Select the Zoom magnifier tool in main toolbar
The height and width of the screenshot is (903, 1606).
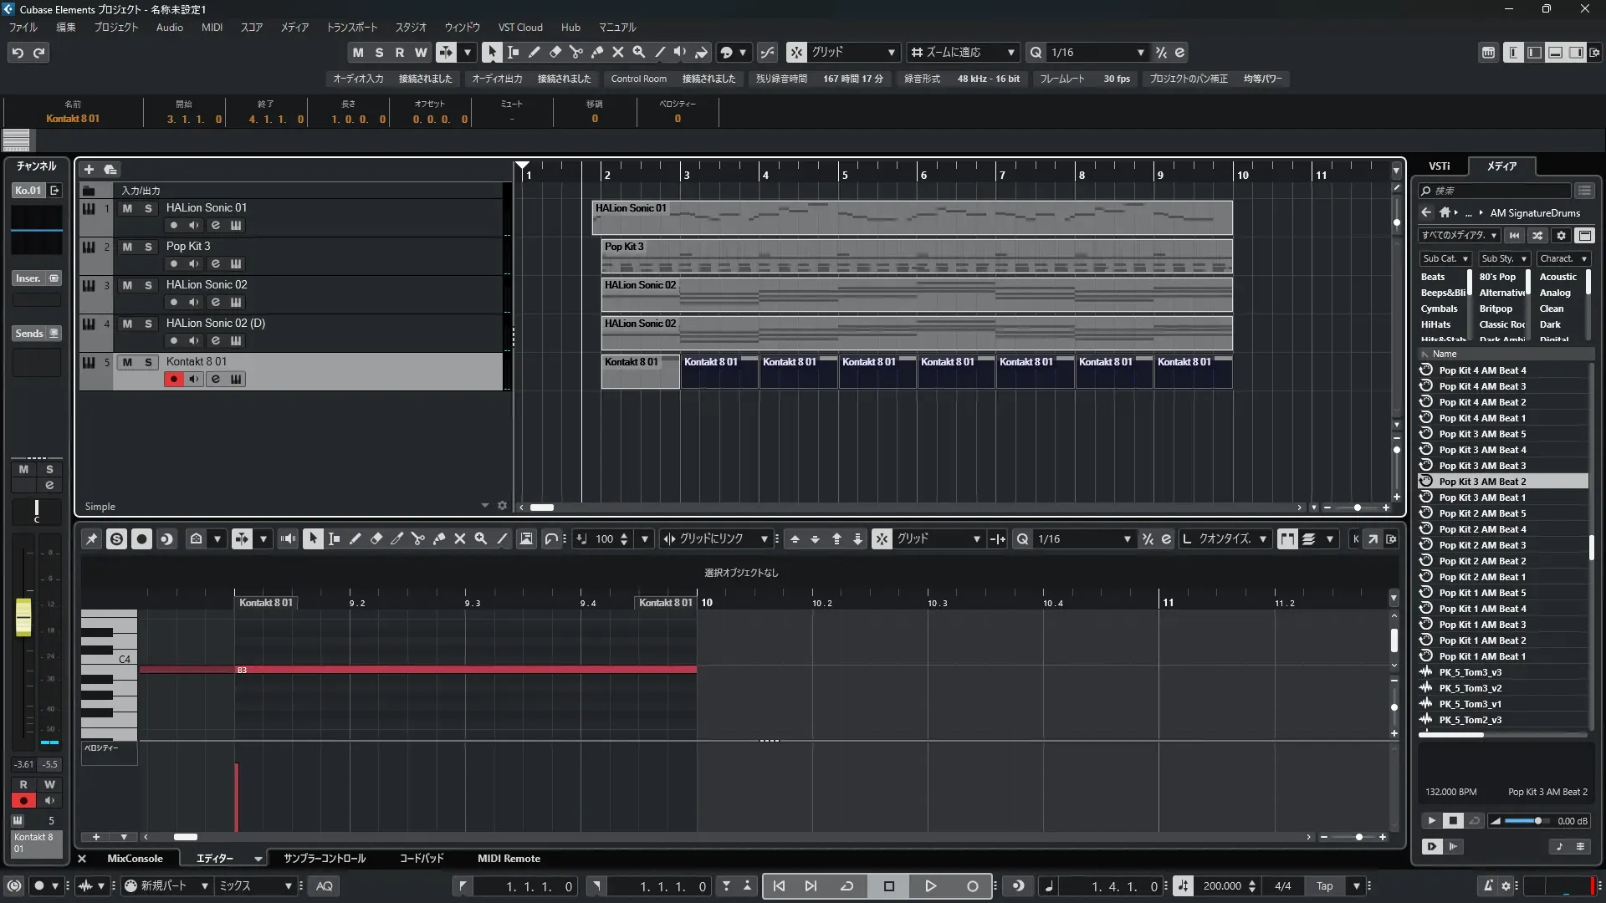click(639, 52)
